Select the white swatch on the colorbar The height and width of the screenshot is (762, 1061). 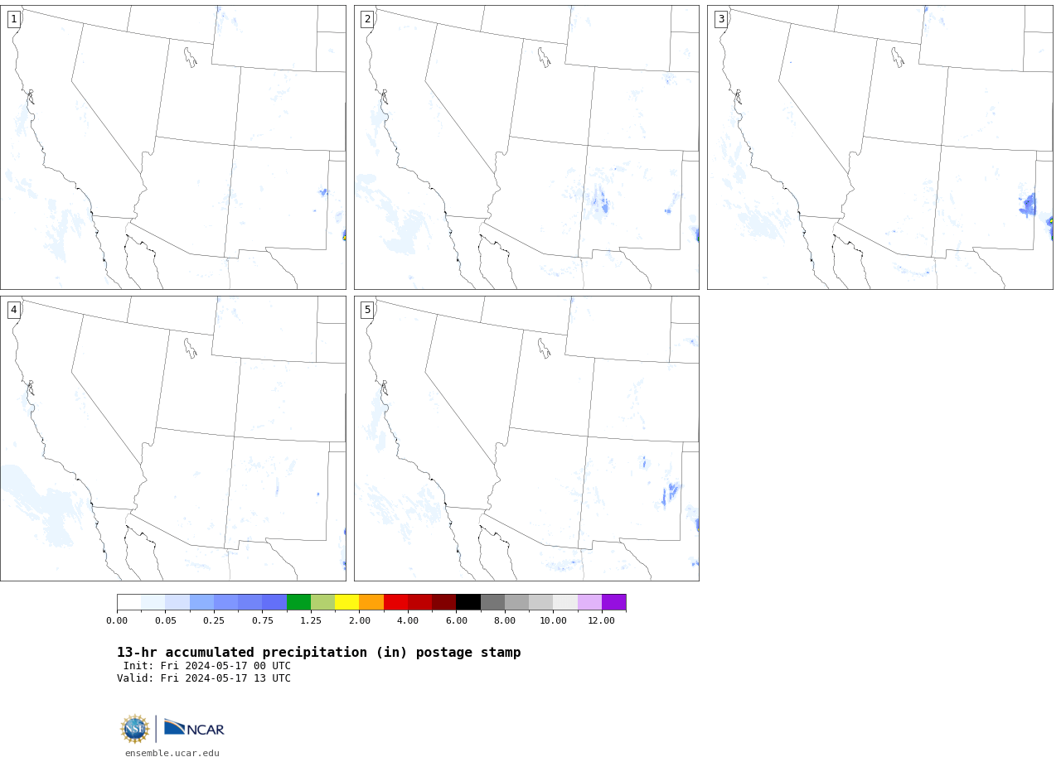coord(129,602)
